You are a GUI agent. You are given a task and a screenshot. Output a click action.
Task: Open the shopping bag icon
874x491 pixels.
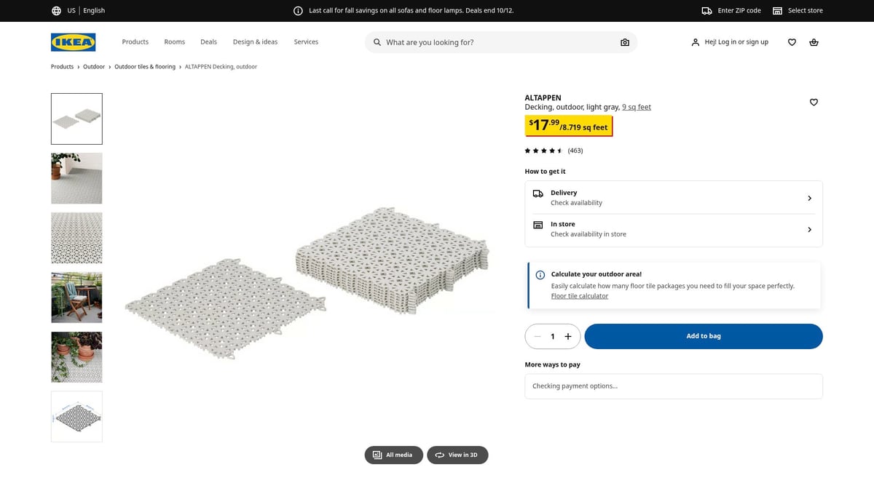click(x=814, y=42)
